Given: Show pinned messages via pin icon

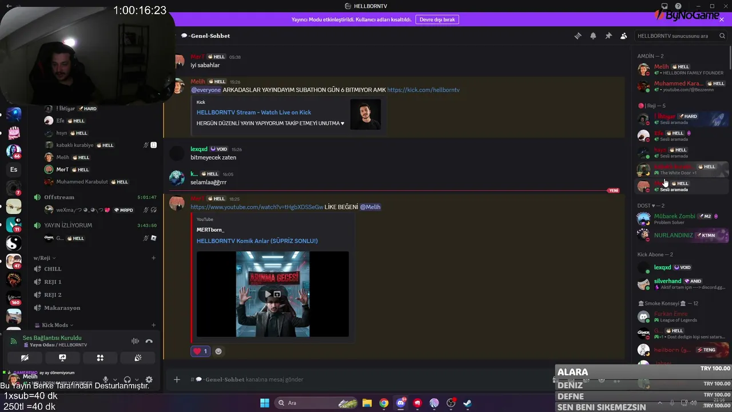Looking at the screenshot, I should coord(608,35).
